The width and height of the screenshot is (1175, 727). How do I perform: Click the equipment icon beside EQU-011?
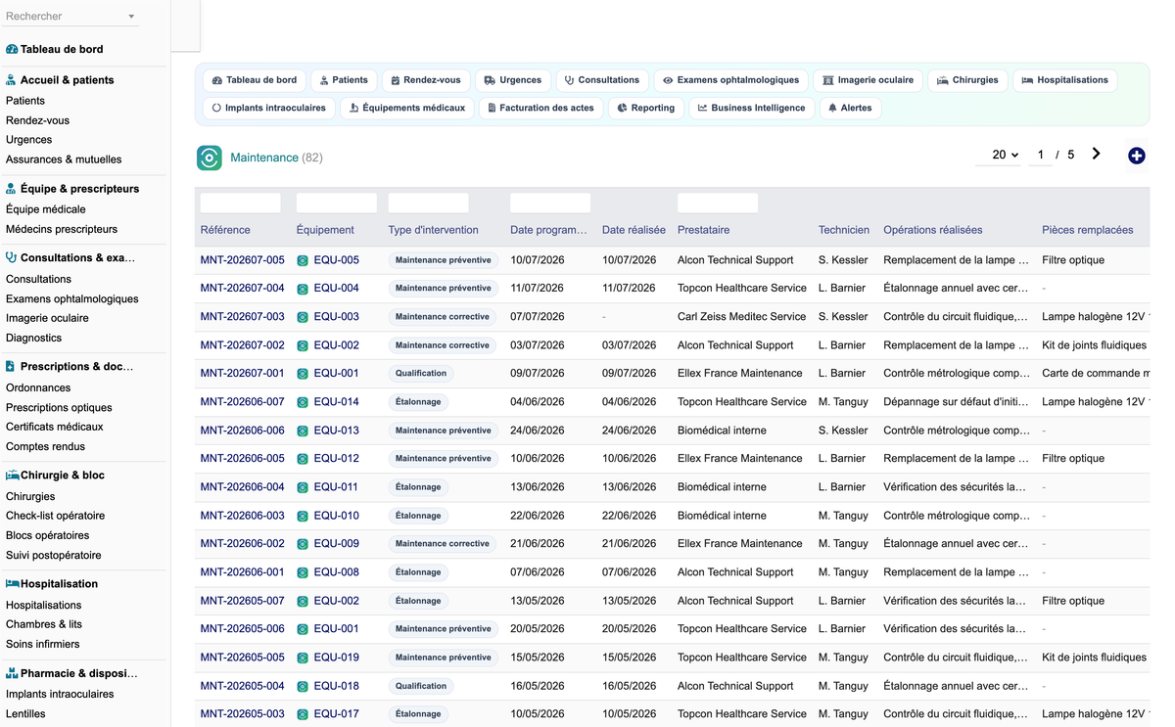click(303, 487)
